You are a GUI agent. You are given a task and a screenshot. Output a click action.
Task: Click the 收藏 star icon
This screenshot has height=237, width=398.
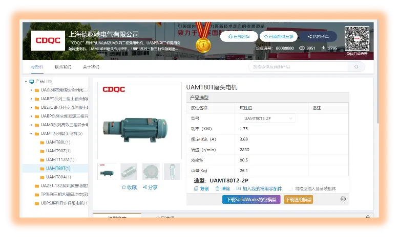(x=124, y=187)
